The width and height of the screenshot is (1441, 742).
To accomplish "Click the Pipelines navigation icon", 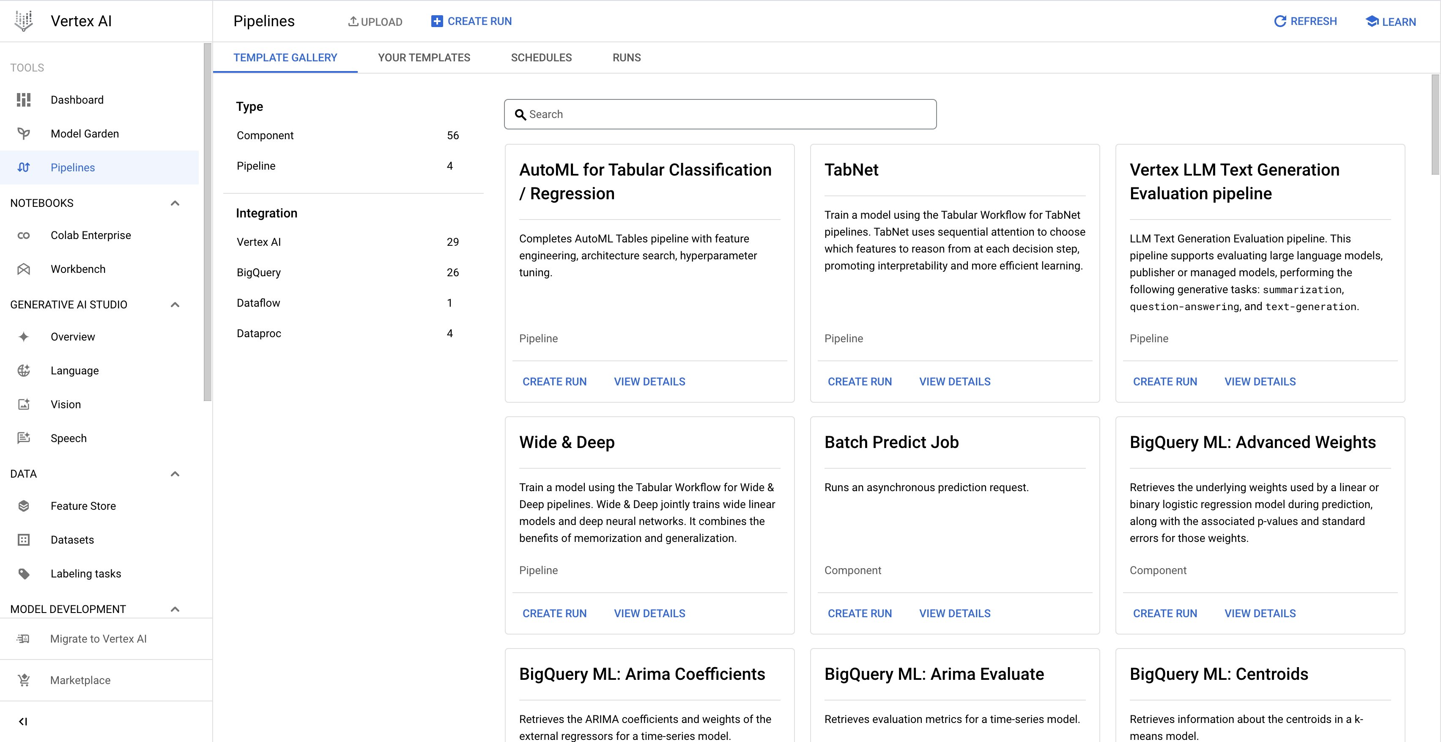I will click(25, 168).
